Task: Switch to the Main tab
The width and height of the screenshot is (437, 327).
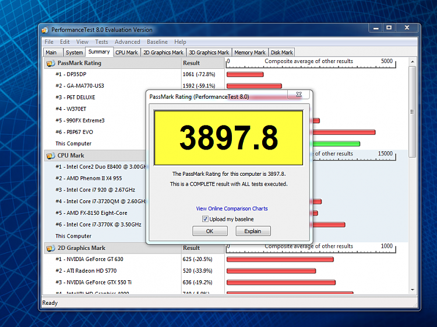Action: [52, 53]
